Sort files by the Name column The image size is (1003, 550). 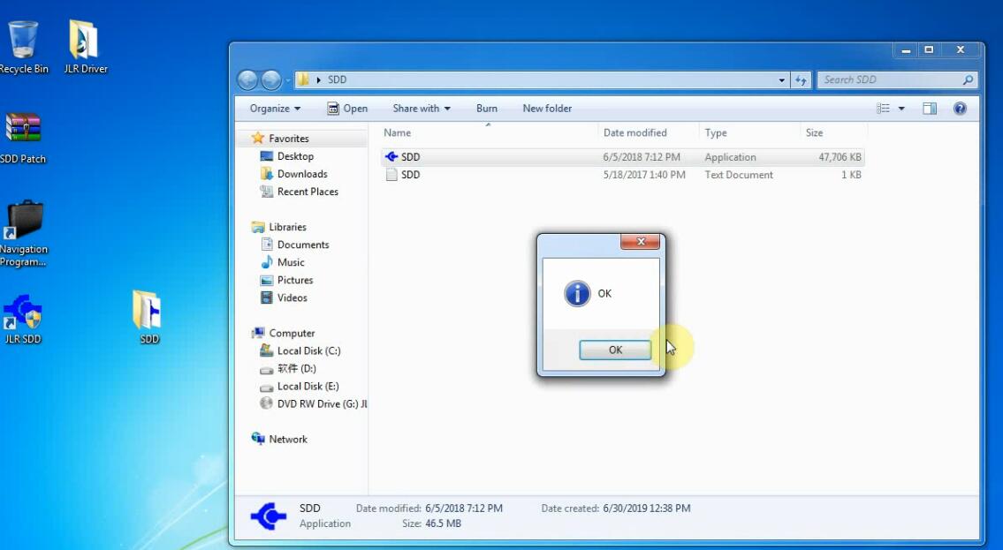click(489, 133)
